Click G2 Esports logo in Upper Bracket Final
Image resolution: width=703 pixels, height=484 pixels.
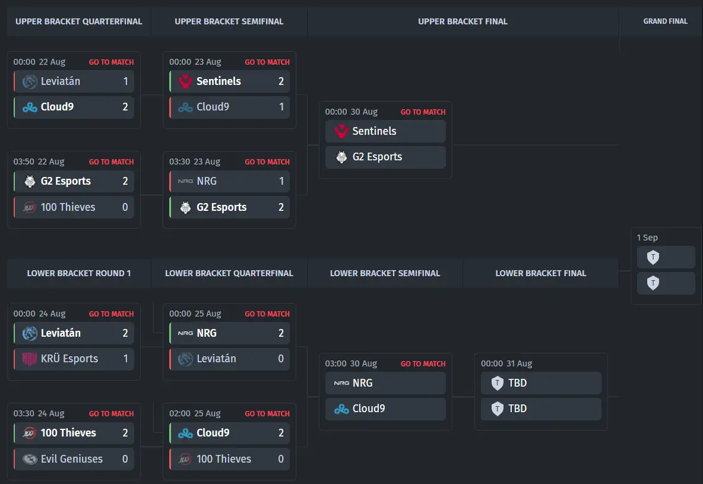[x=341, y=157]
